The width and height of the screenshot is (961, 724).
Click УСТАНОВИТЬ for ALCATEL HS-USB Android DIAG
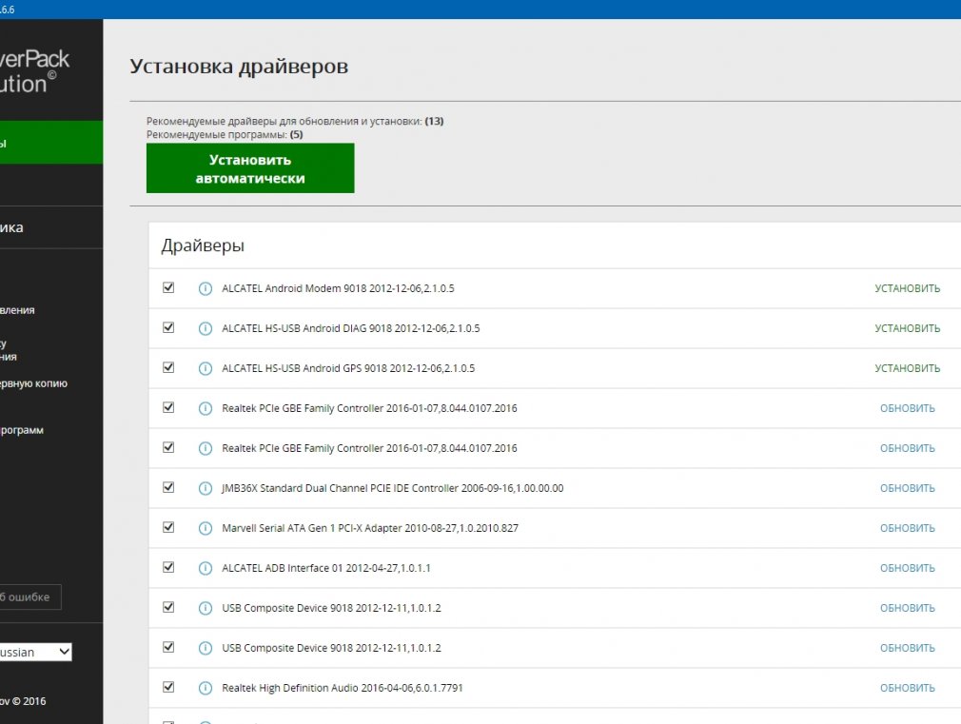tap(907, 328)
